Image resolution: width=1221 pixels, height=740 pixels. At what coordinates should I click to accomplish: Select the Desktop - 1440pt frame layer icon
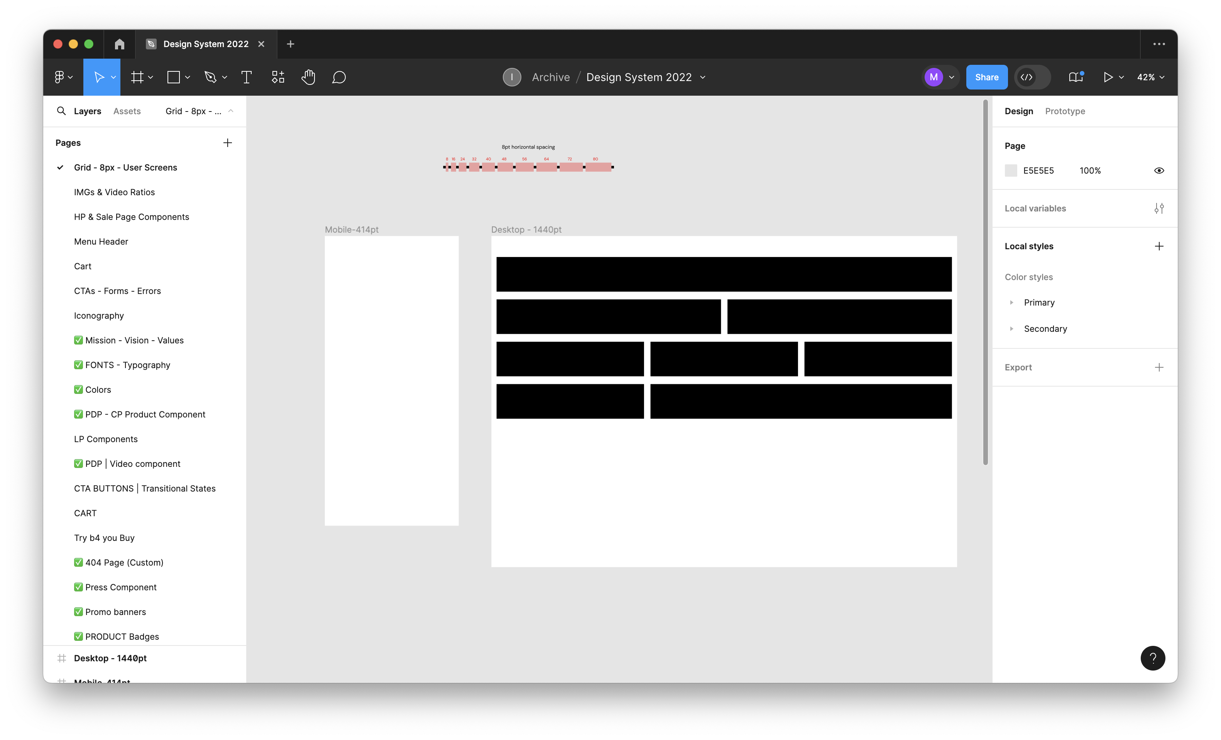click(62, 658)
